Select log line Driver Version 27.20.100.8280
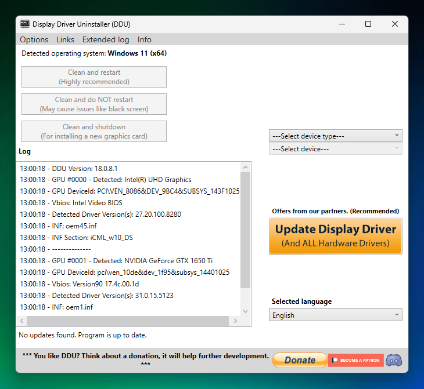The height and width of the screenshot is (389, 424). [100, 215]
